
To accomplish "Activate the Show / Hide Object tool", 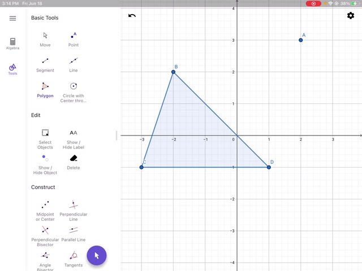I will click(45, 164).
